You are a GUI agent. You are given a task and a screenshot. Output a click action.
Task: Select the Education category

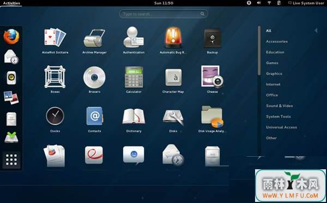[275, 52]
